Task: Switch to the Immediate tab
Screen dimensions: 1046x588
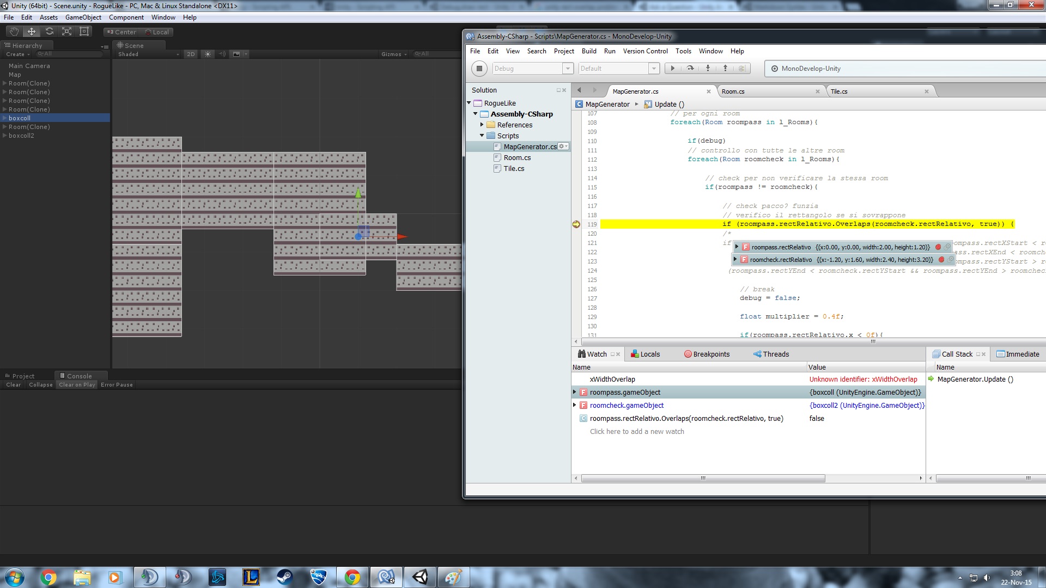Action: click(x=1018, y=354)
